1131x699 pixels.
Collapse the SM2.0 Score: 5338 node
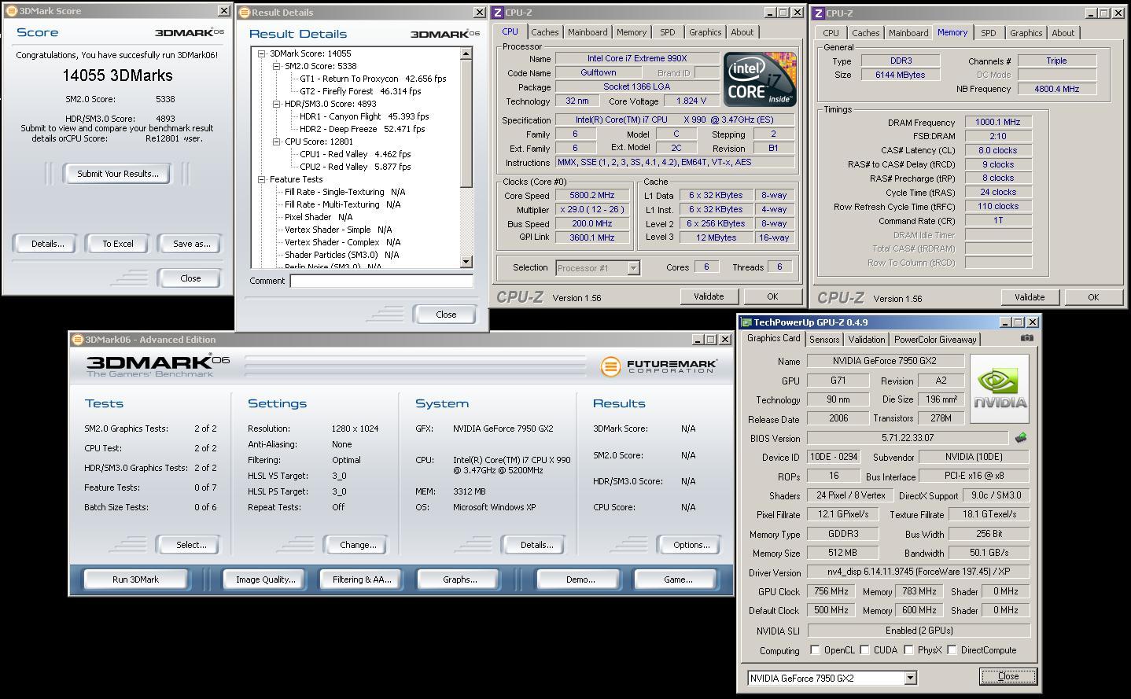(x=277, y=66)
